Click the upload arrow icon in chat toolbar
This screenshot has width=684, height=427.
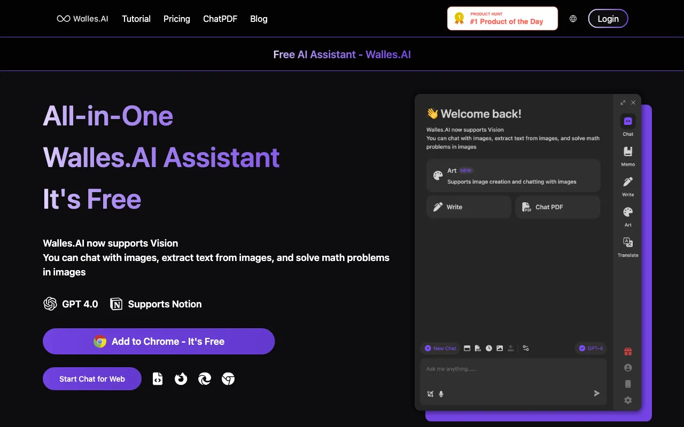click(511, 348)
